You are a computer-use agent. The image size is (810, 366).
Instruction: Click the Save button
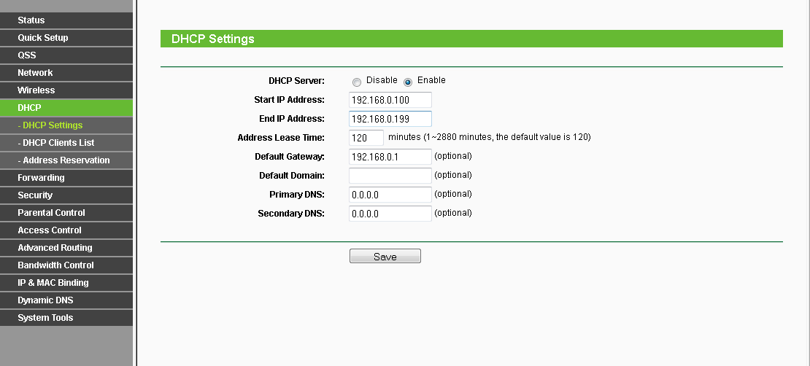coord(385,257)
